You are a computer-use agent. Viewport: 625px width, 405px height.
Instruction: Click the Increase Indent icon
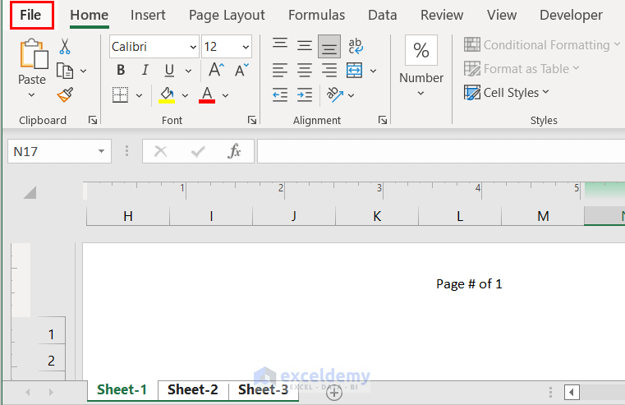[305, 95]
